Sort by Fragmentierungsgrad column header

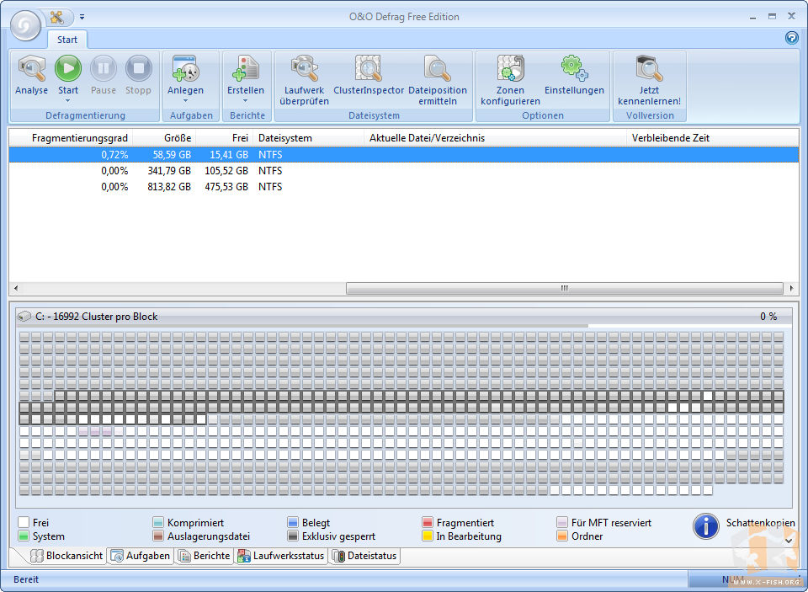point(71,138)
